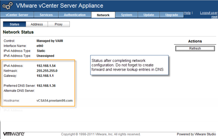
Task: Click the 'Actions' panel heading
Action: click(195, 41)
